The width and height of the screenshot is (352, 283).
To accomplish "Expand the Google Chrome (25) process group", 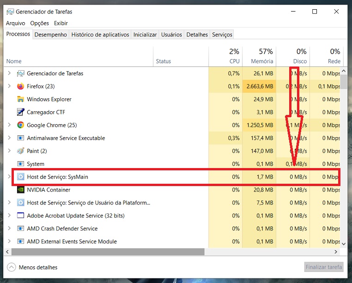I will point(9,125).
